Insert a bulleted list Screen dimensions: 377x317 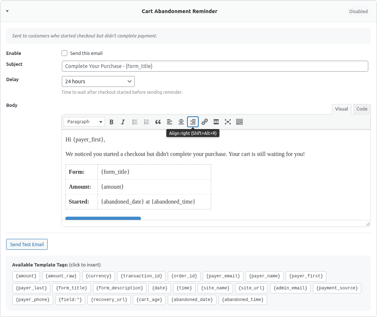[135, 122]
